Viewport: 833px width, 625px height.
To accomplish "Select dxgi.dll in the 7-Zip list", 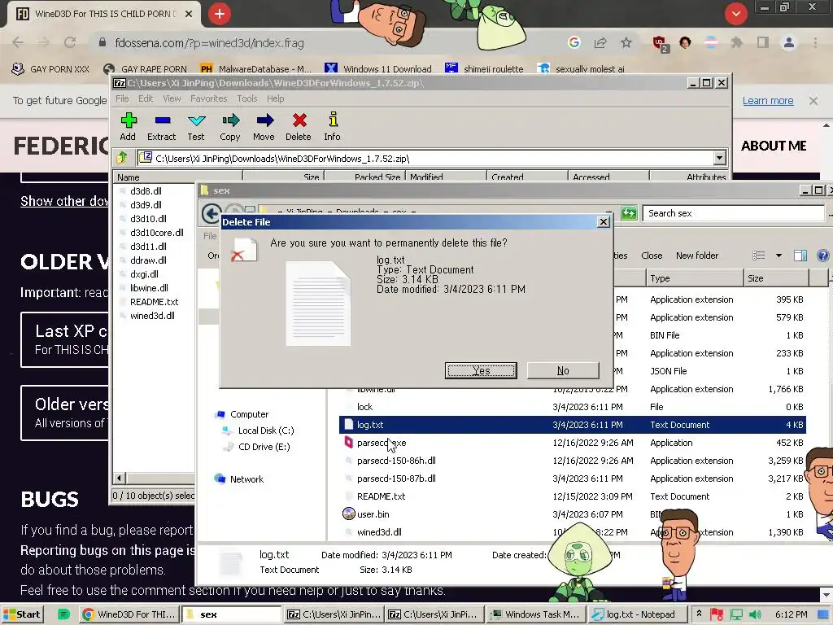I will click(144, 273).
